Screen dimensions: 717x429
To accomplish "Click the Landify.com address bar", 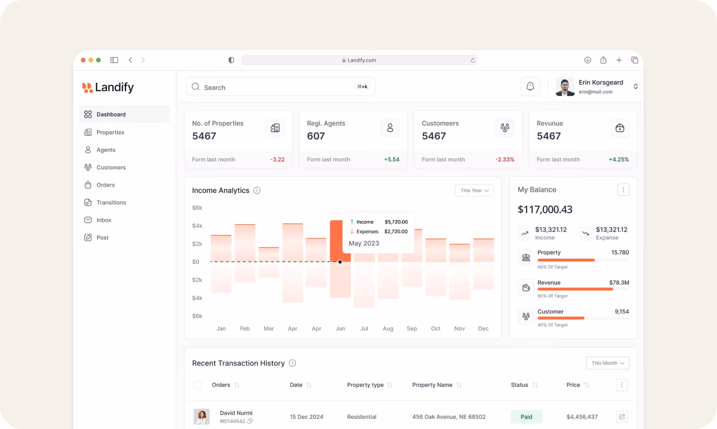I will 359,60.
